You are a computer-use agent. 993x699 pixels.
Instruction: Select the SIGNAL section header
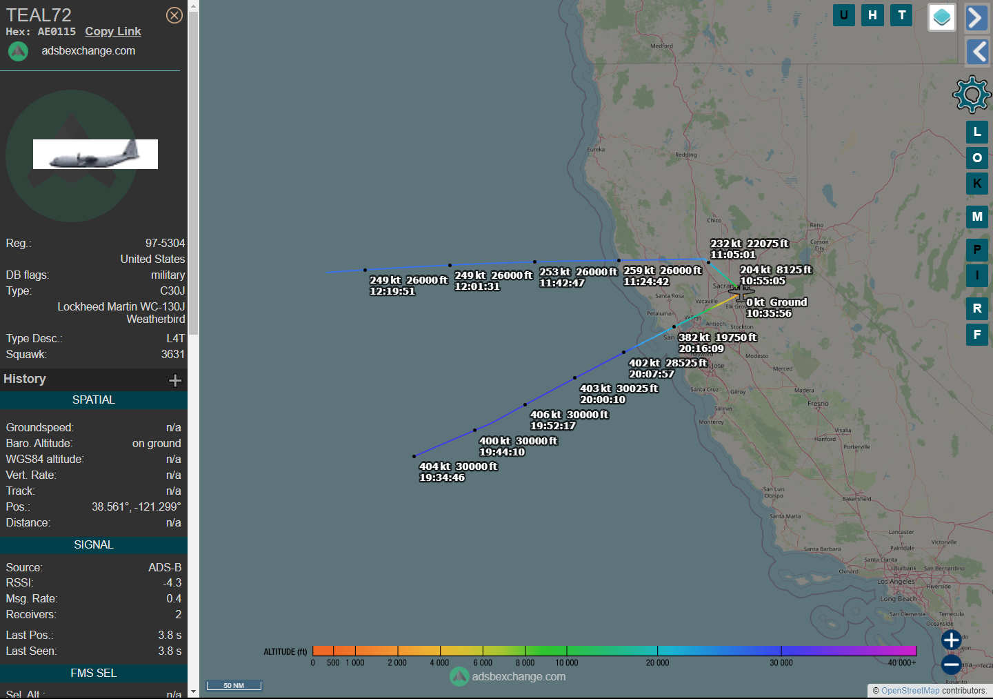[94, 545]
